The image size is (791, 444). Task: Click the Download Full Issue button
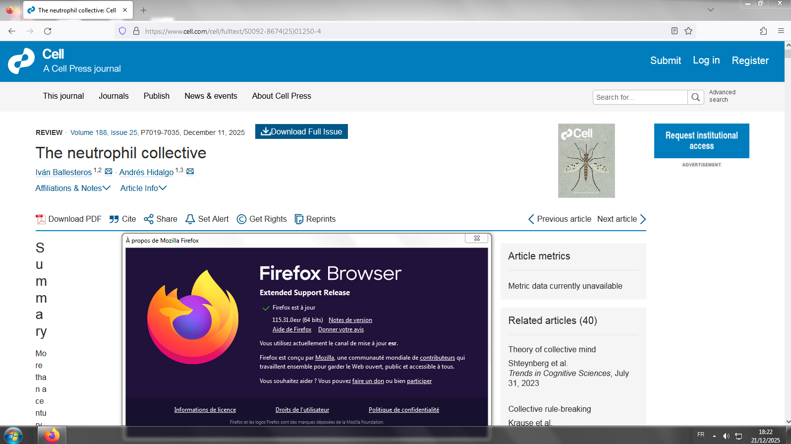tap(301, 131)
